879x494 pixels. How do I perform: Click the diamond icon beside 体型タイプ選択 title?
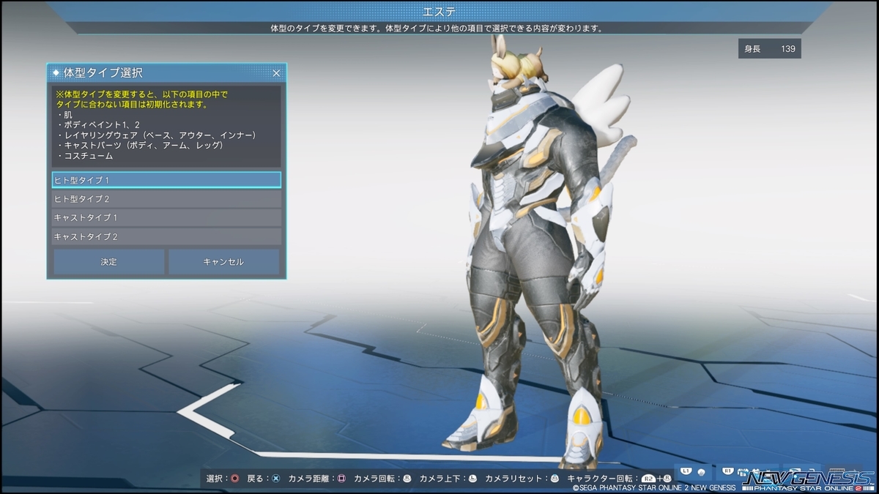click(x=56, y=73)
